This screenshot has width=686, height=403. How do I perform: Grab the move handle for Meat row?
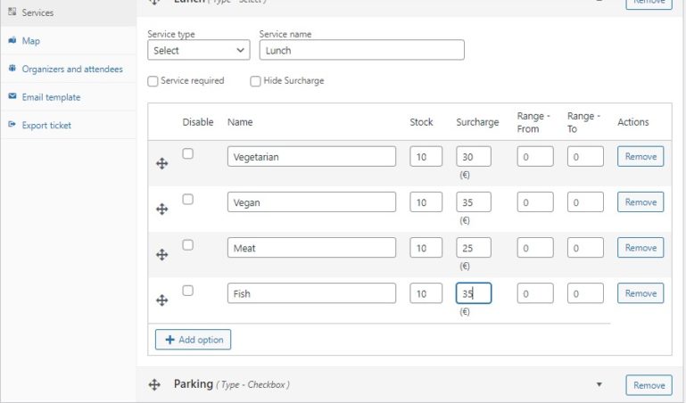click(161, 254)
